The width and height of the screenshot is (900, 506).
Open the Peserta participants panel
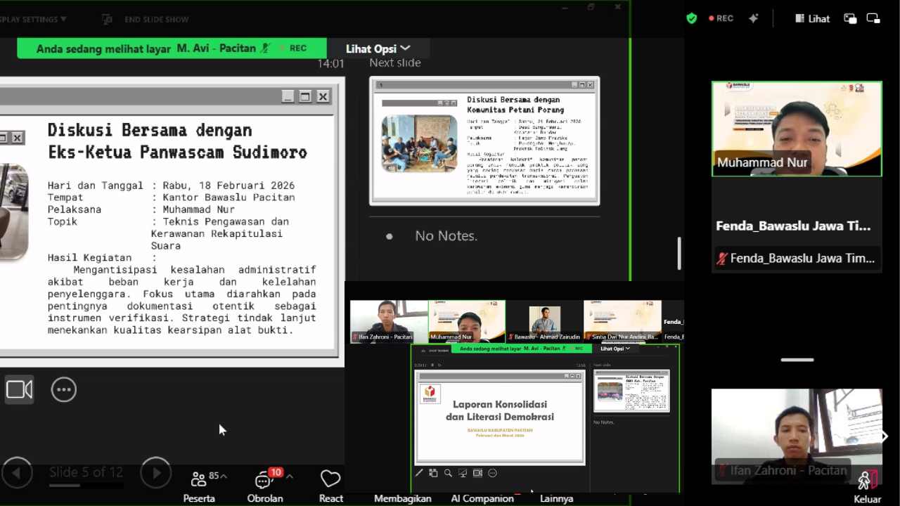point(199,486)
